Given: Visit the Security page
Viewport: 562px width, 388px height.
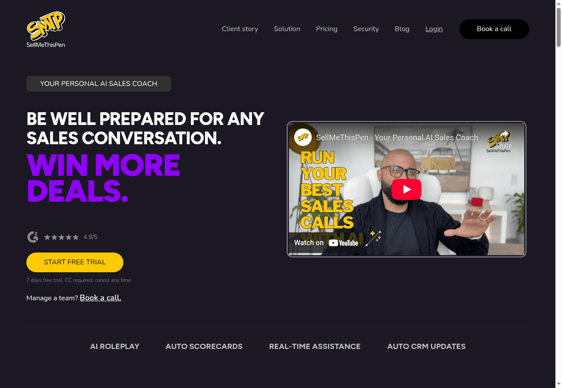Looking at the screenshot, I should (x=366, y=29).
